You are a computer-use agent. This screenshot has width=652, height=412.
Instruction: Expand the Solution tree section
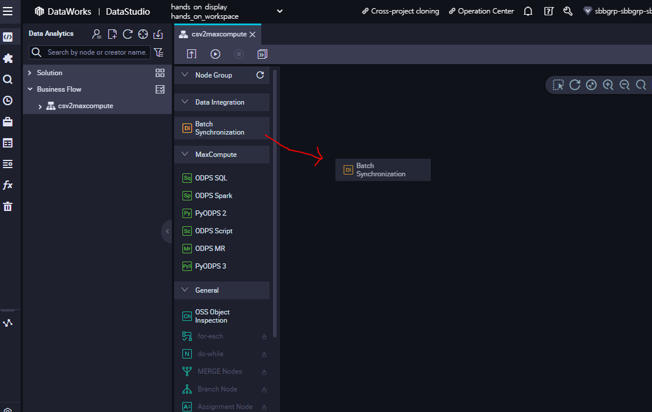click(29, 73)
